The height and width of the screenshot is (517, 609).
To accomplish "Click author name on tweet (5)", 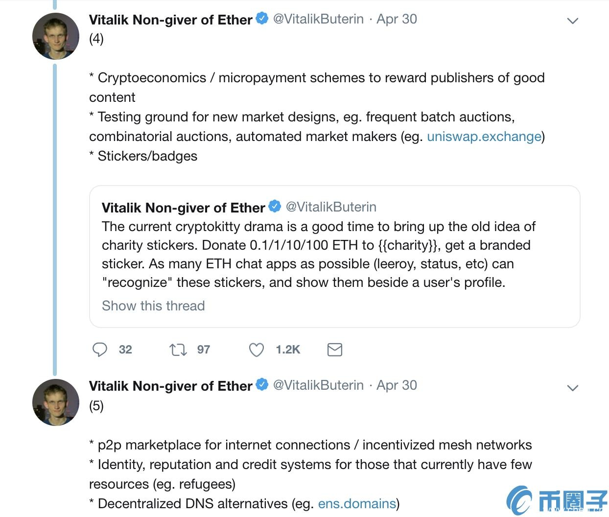I will coord(170,386).
